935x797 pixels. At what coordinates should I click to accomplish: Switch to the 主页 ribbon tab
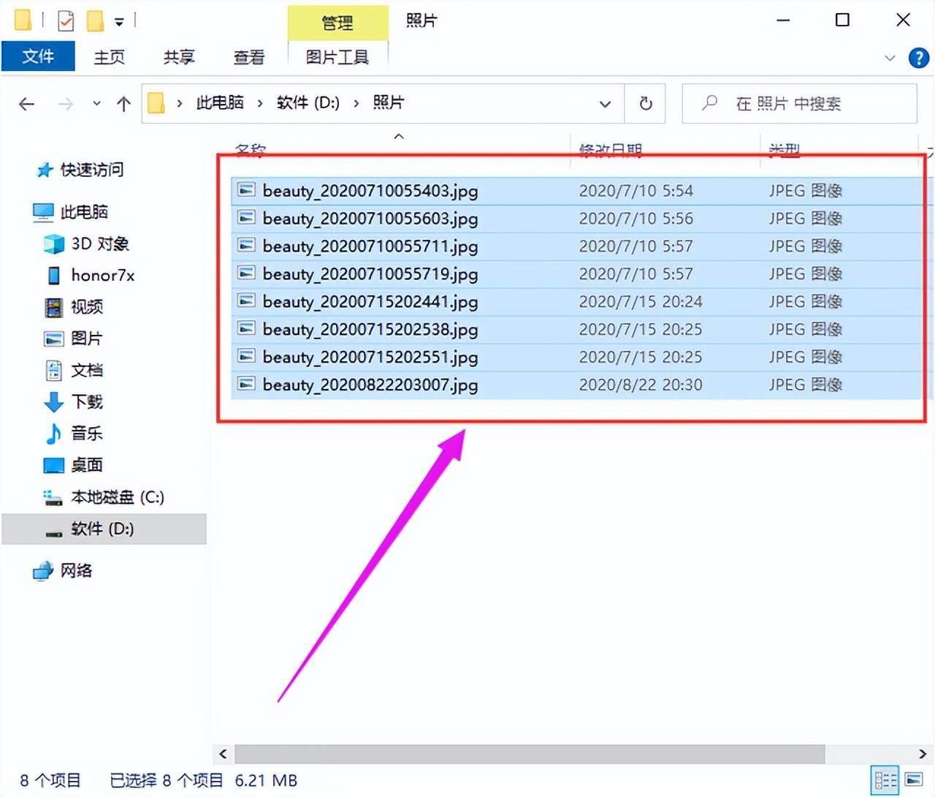click(x=109, y=57)
